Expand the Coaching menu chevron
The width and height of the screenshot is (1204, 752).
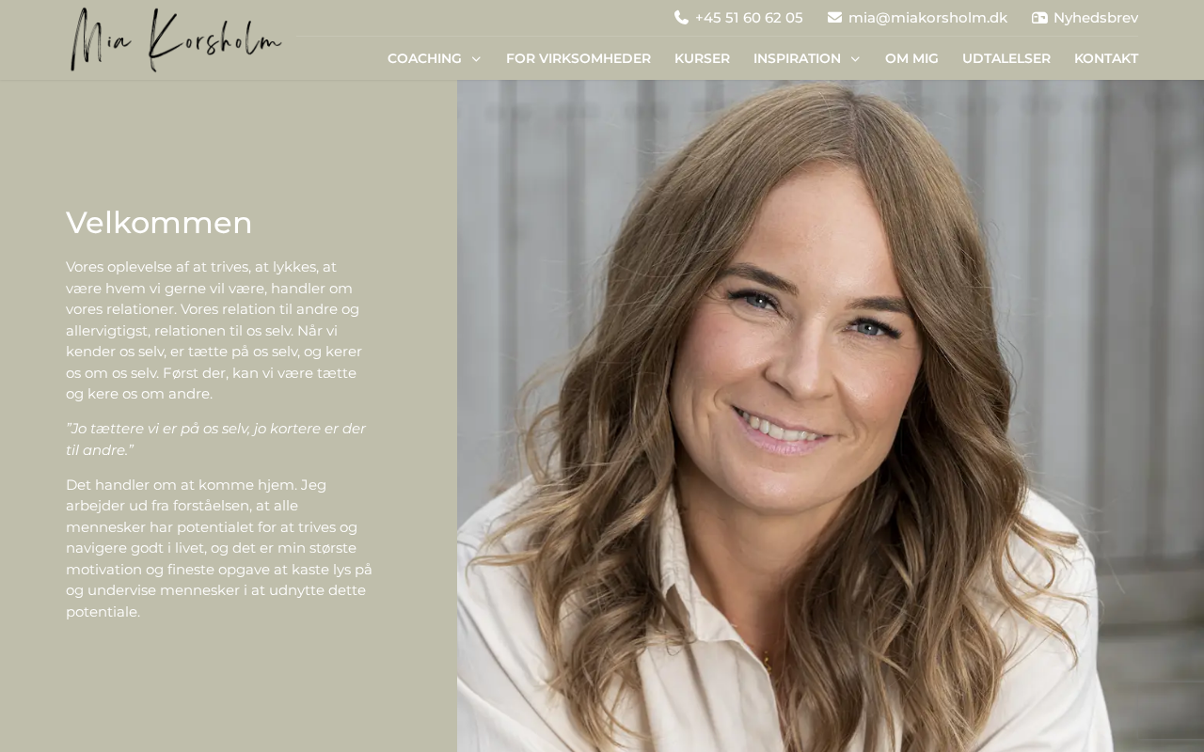point(476,59)
